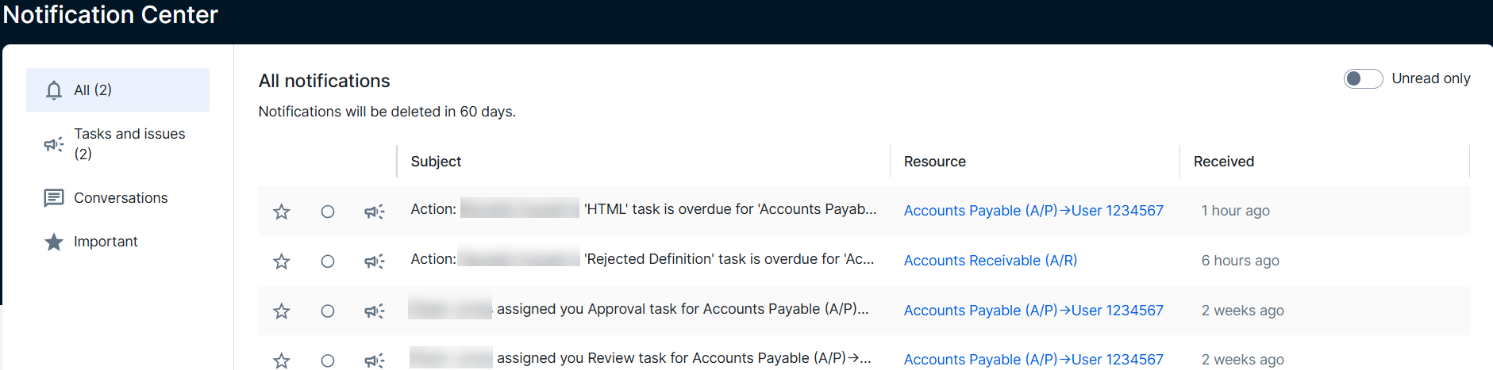Image resolution: width=1493 pixels, height=370 pixels.
Task: Mark 'HTML' task notification read circle
Action: coord(327,212)
